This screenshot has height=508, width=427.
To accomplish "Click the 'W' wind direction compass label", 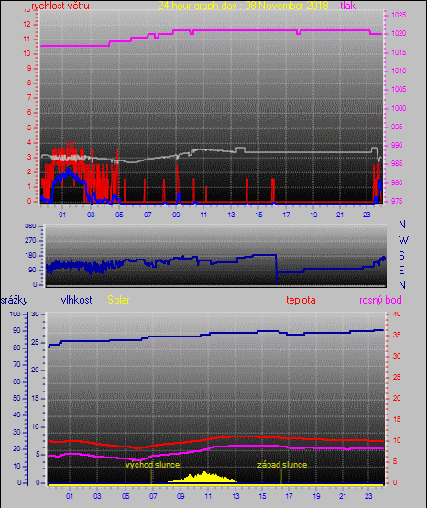I will coord(403,240).
